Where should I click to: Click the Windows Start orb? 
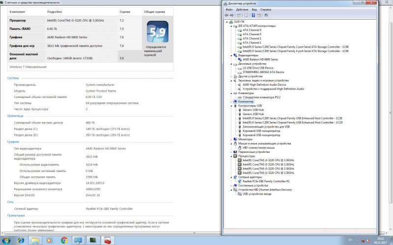[6, 241]
